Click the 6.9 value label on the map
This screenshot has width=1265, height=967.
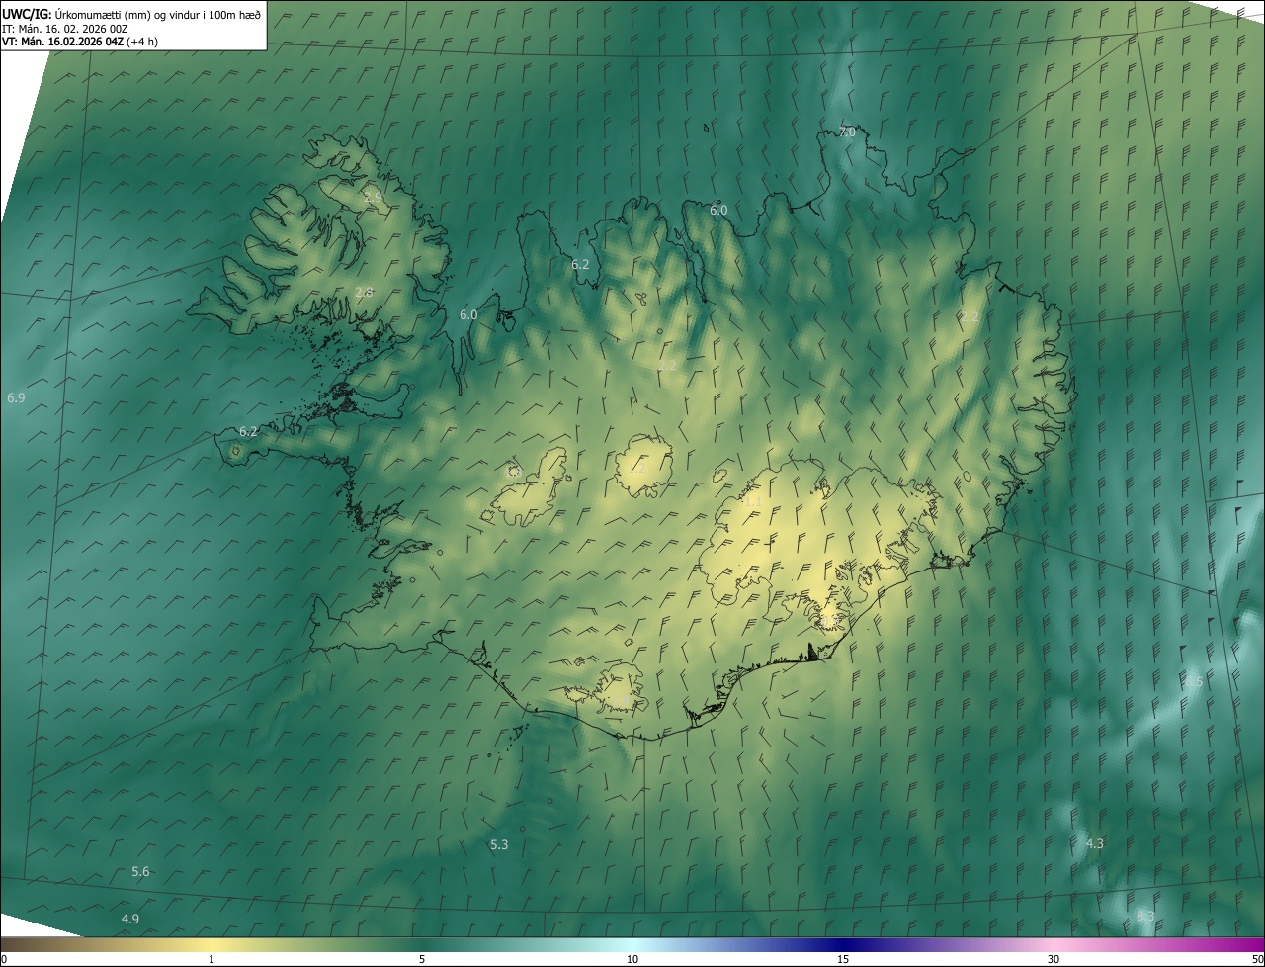click(x=16, y=397)
